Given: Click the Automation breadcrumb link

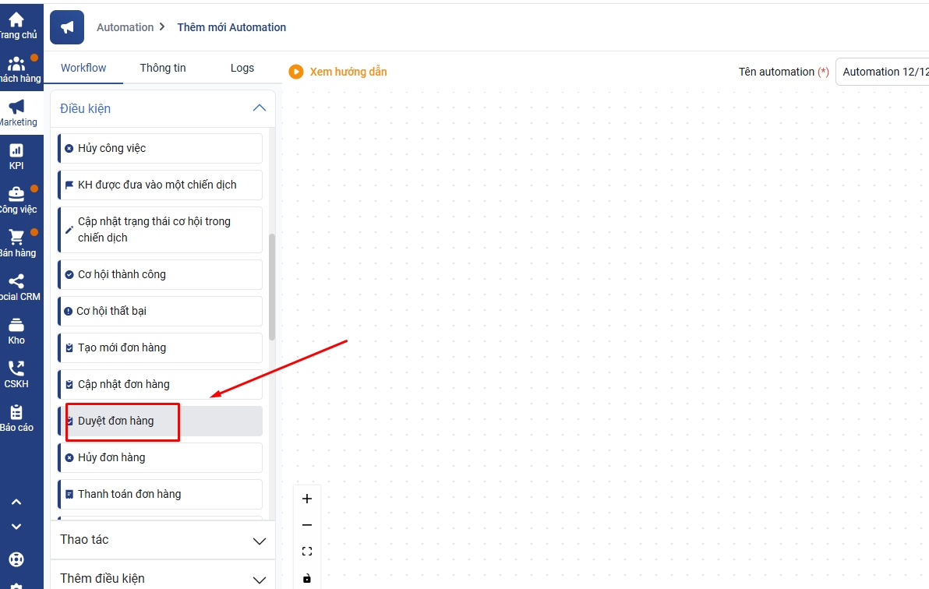Looking at the screenshot, I should point(125,27).
